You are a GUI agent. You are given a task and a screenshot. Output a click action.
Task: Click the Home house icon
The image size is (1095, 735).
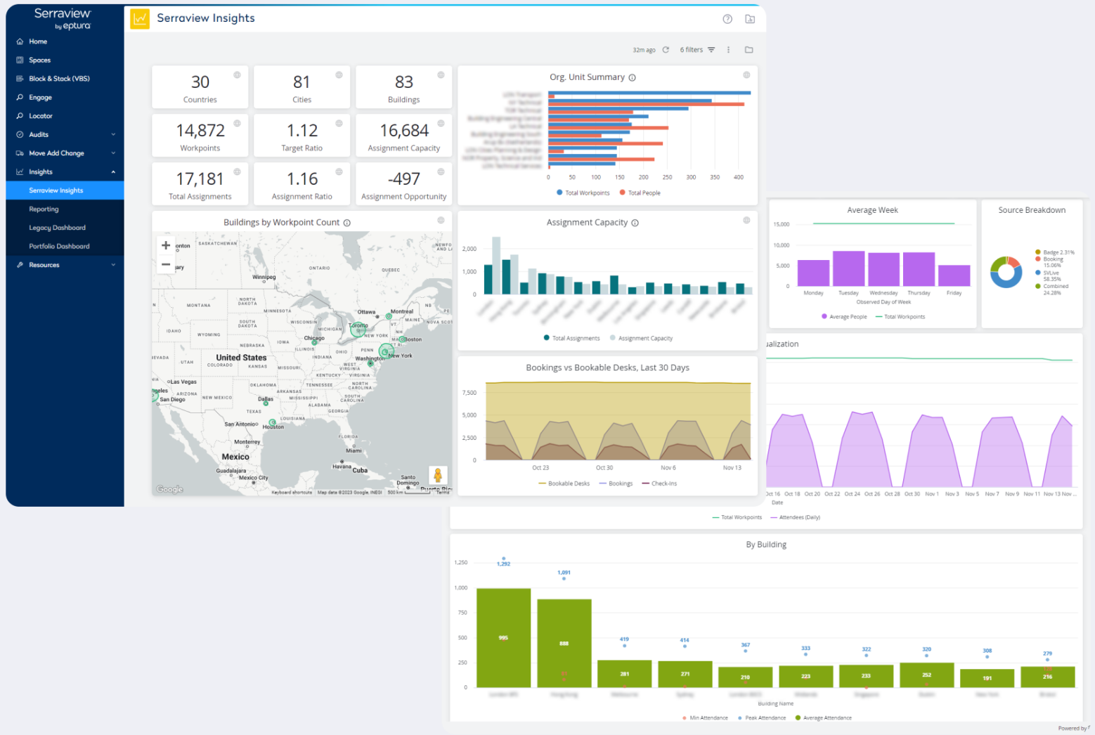20,41
